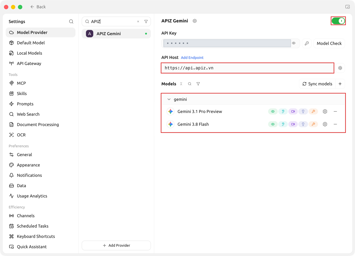Click reasoning bulb tag on Gemini 3.8 Flash
Image resolution: width=355 pixels, height=256 pixels.
(303, 124)
